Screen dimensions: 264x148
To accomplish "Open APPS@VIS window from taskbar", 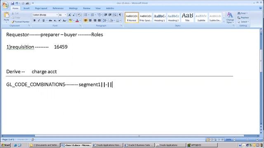I will tap(202, 145).
